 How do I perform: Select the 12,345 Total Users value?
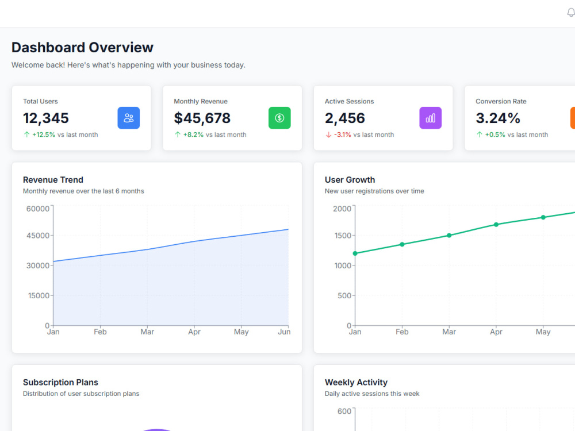click(x=46, y=118)
